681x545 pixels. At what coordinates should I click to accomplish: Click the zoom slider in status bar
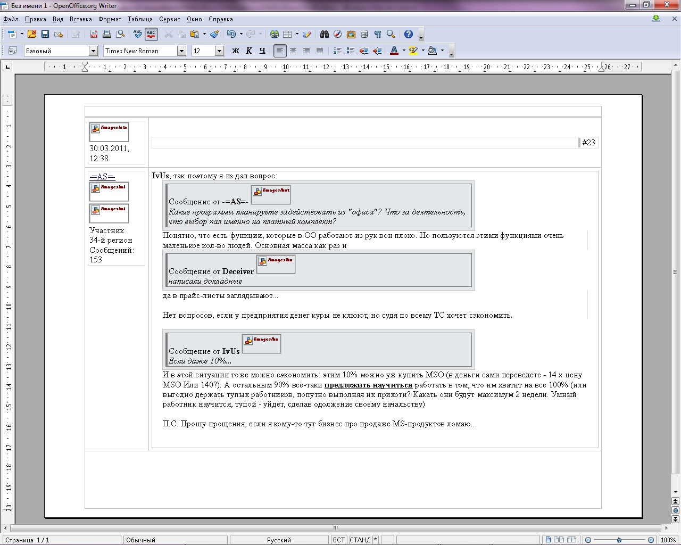coord(619,540)
